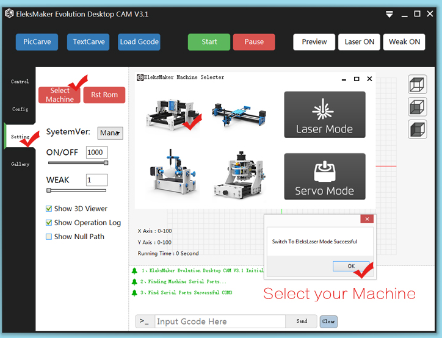Select 'Running Time : 0 Second' text
This screenshot has width=442, height=338.
(168, 254)
